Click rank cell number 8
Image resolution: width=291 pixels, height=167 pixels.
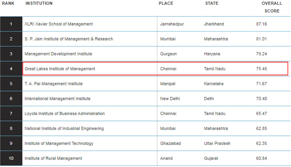coord(11,128)
